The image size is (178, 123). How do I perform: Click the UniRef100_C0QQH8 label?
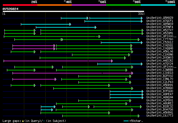point(160,49)
